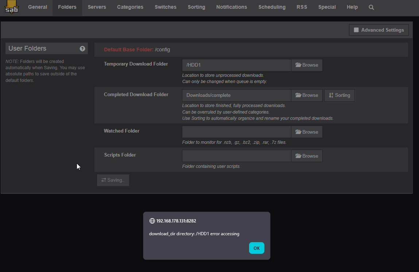This screenshot has width=419, height=272.
Task: Open the Servers tab
Action: pos(97,7)
